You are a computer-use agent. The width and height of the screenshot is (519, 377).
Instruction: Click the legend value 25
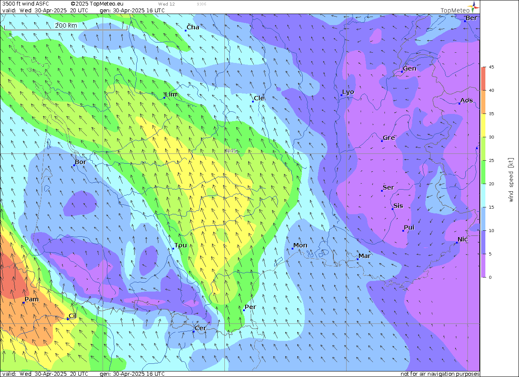(x=491, y=161)
